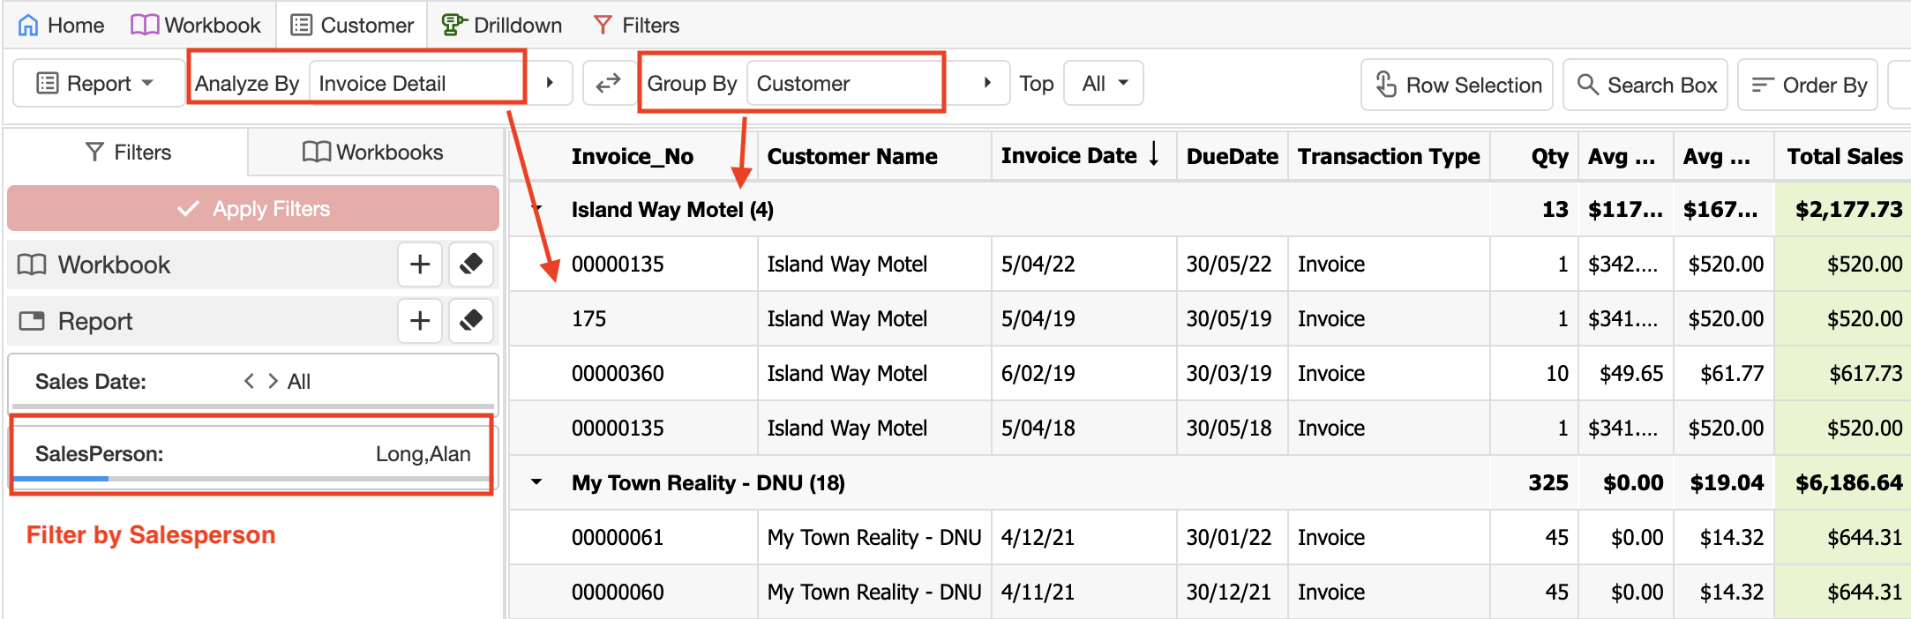Select the Customer tab

pyautogui.click(x=352, y=25)
